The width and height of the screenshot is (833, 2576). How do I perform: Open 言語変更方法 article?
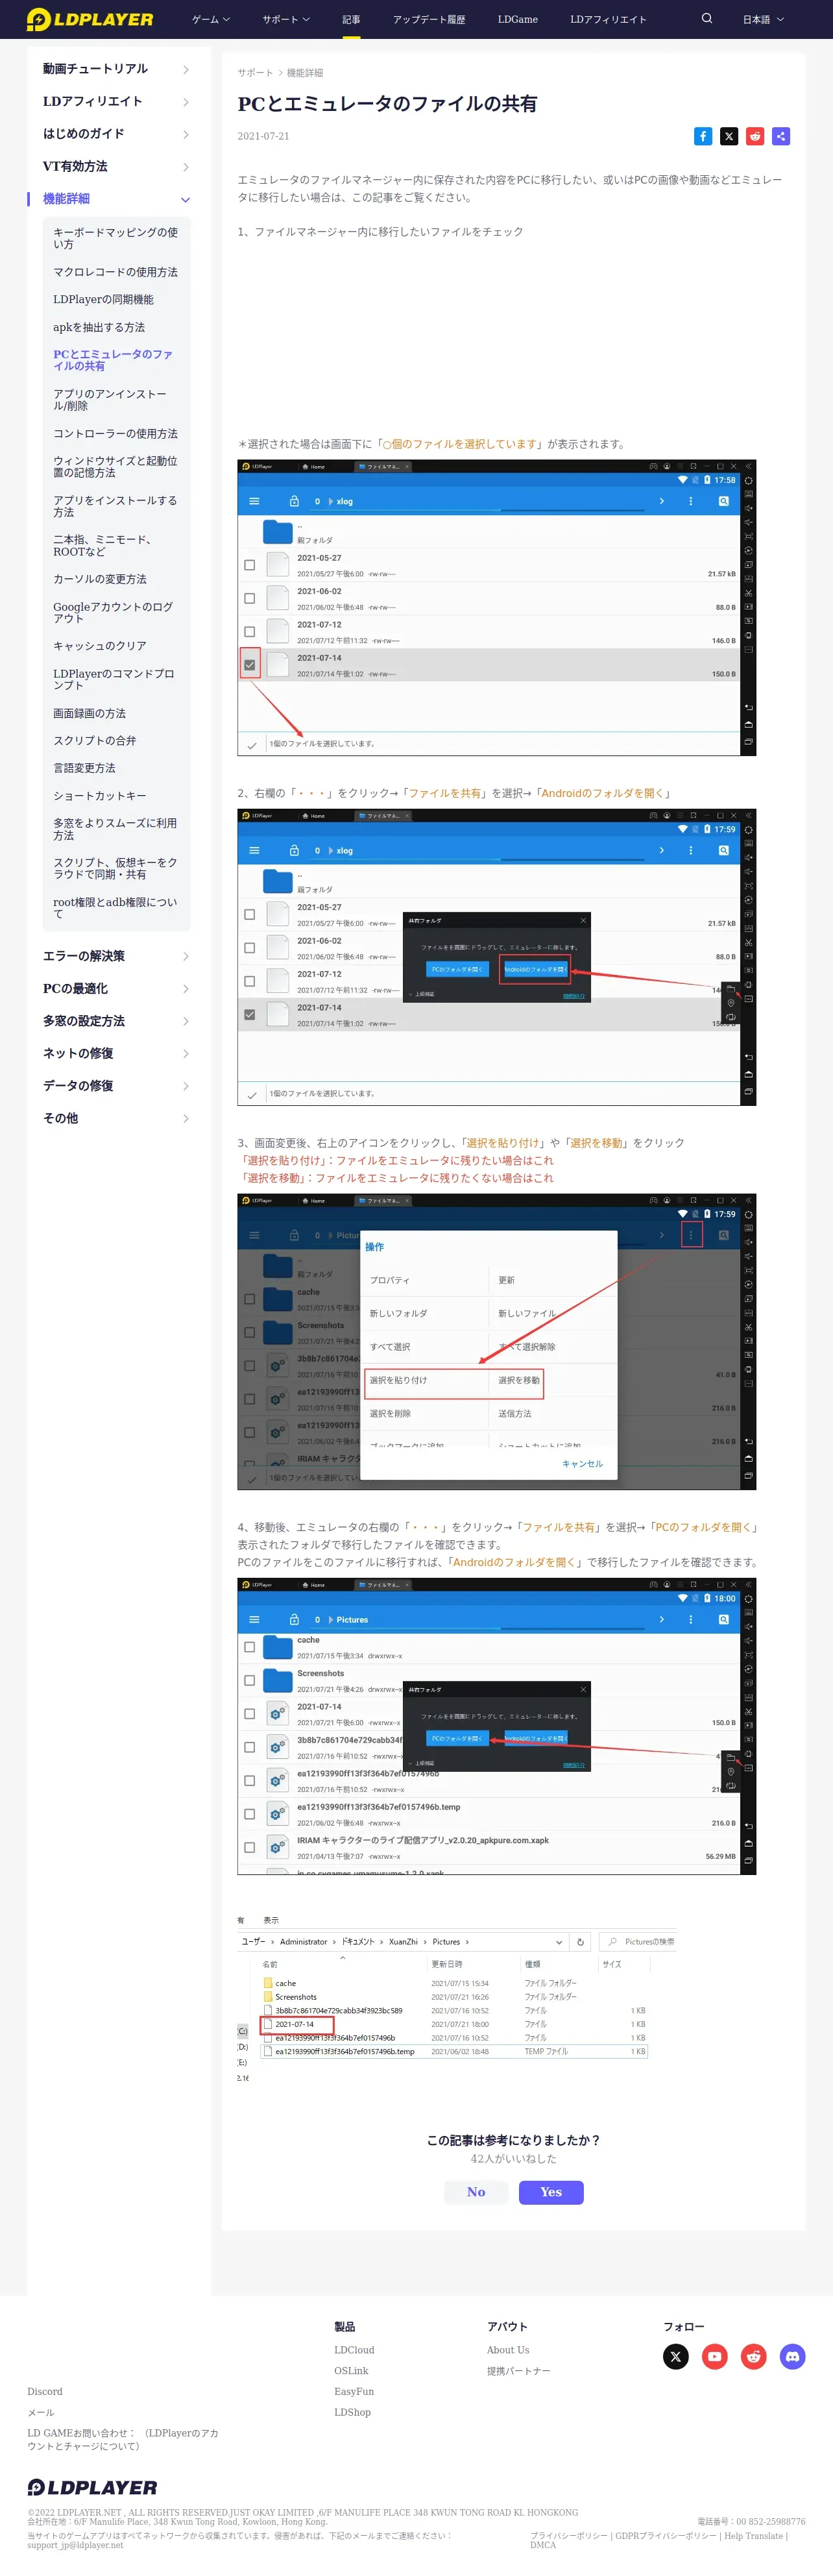[x=84, y=768]
